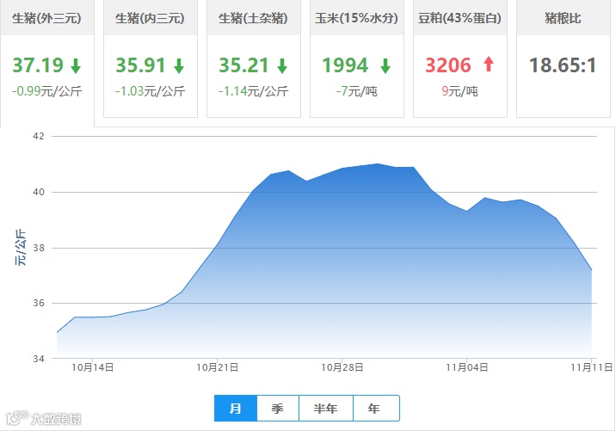The width and height of the screenshot is (616, 431).
Task: Switch chart range to 年
Action: 376,409
